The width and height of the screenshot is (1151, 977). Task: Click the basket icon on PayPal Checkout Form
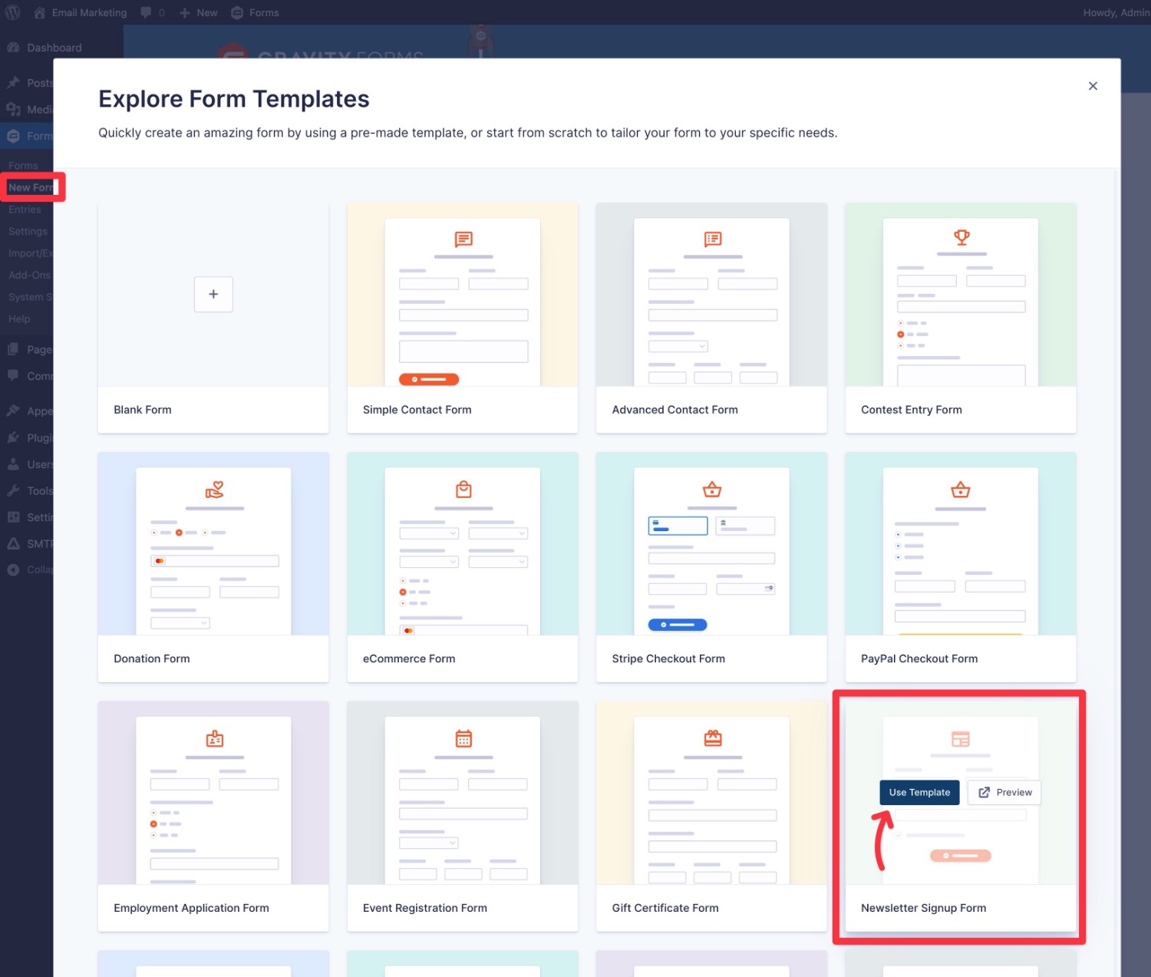pyautogui.click(x=961, y=489)
